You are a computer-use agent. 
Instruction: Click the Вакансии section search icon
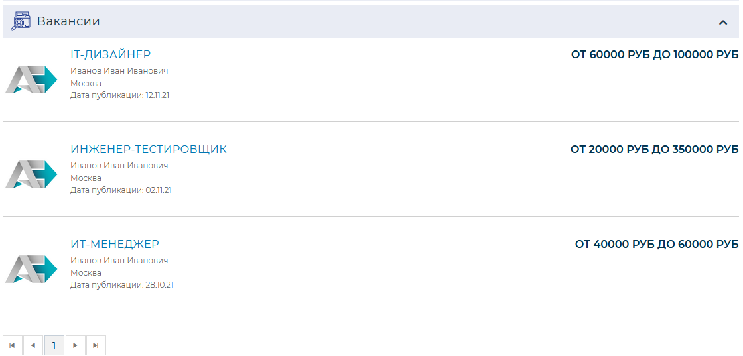point(22,21)
